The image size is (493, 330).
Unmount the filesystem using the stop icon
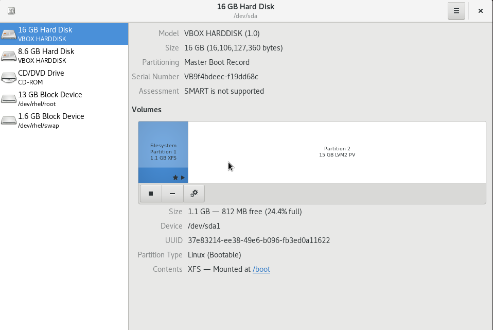click(x=150, y=193)
